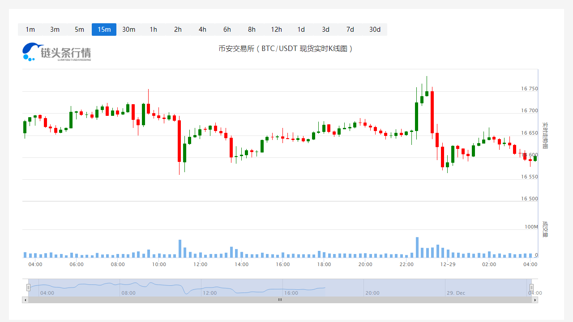Screen dimensions: 573x322
Task: Click the active 15m timeframe tab
Action: [x=104, y=30]
